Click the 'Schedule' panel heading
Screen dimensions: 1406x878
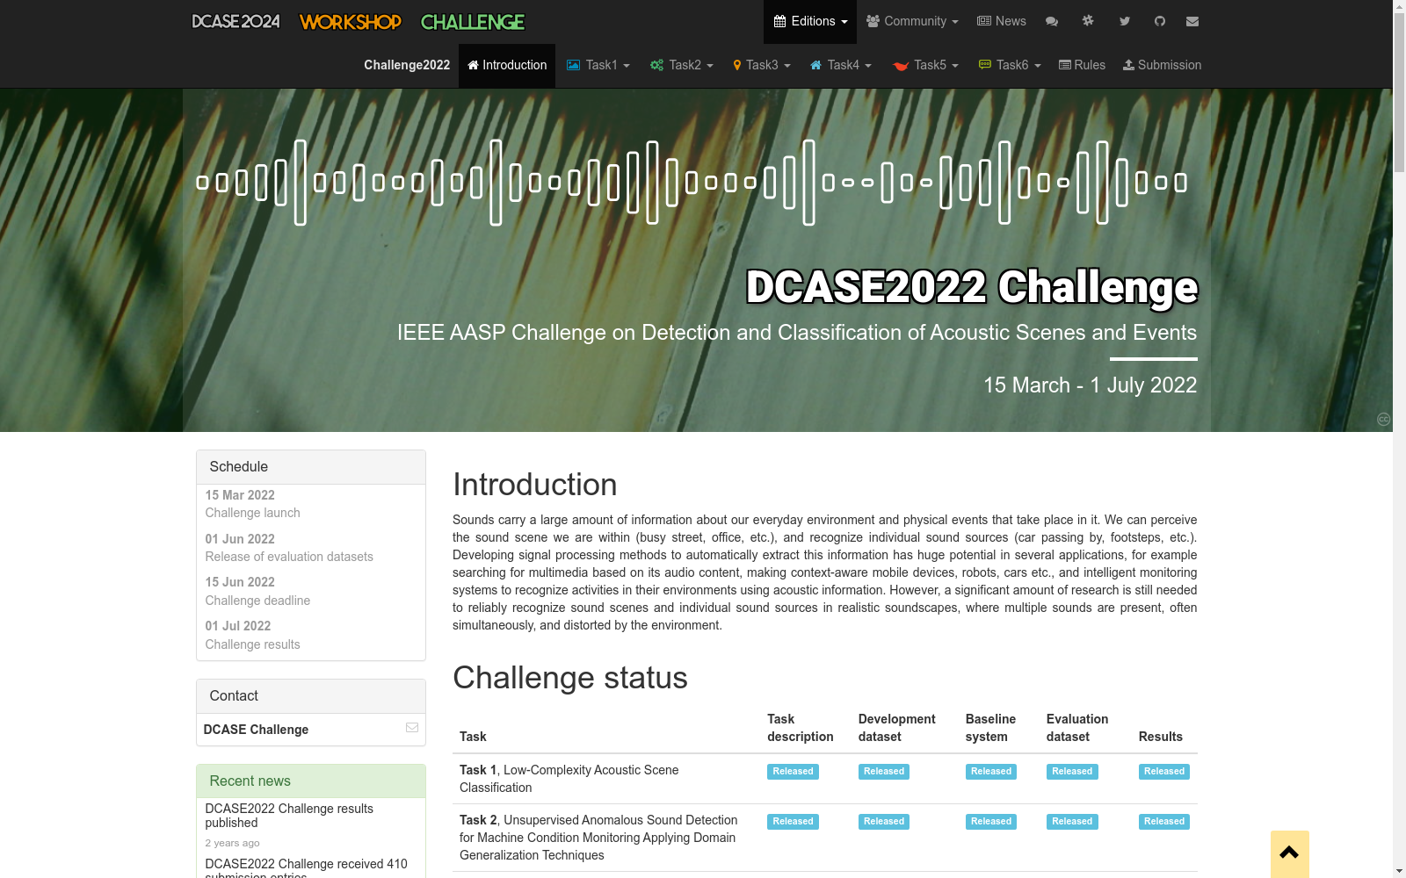click(311, 467)
